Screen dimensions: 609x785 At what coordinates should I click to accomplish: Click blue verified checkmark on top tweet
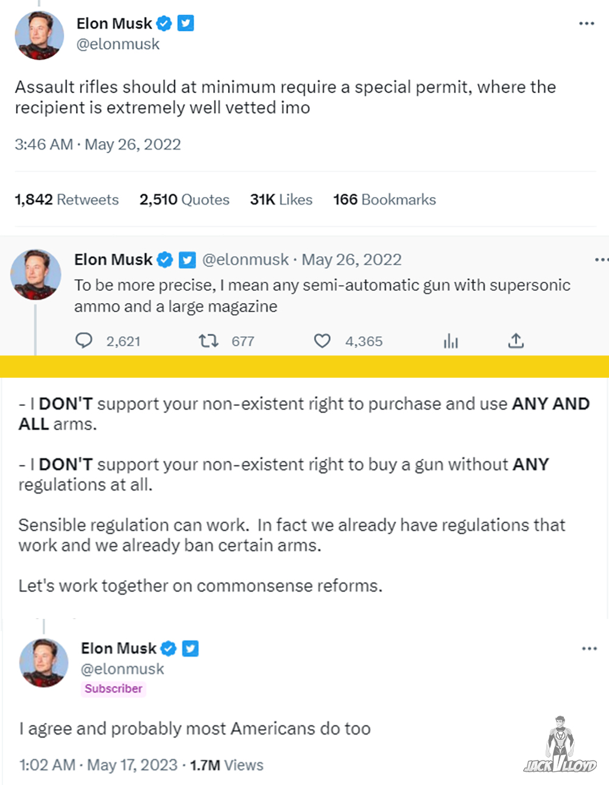tap(164, 24)
